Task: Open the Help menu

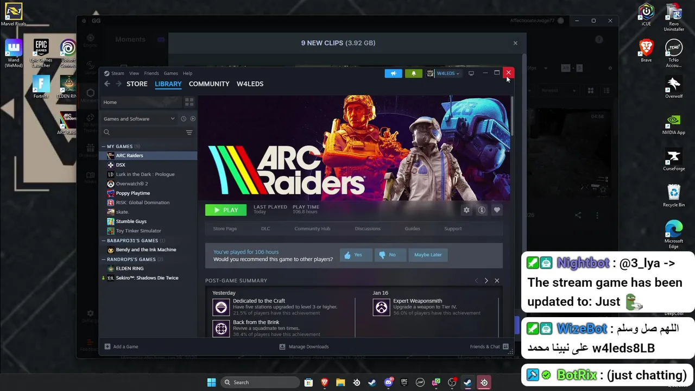Action: click(187, 73)
